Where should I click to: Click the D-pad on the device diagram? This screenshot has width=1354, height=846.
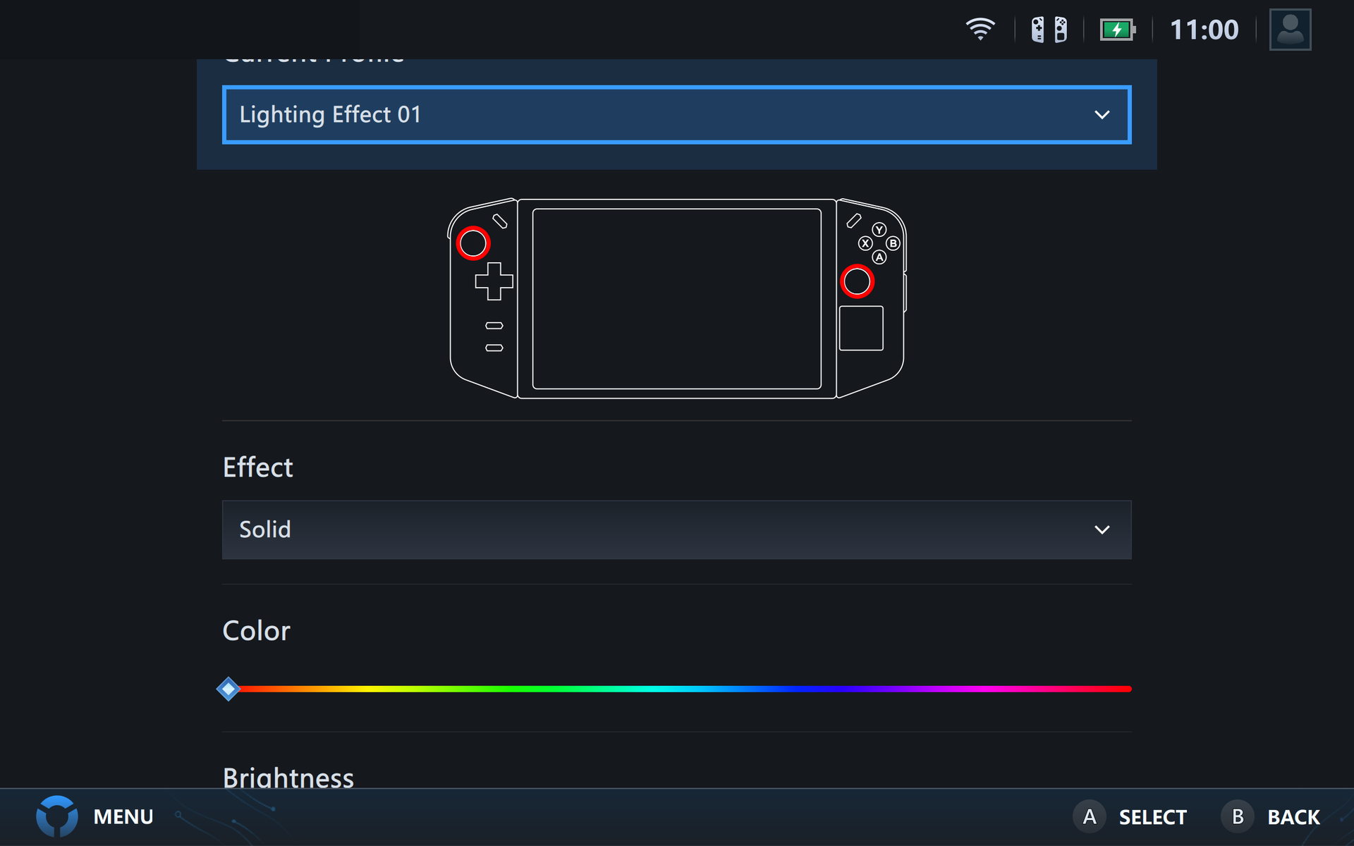click(x=494, y=281)
